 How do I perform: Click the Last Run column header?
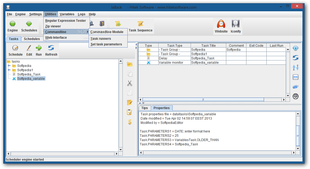[x=276, y=46]
